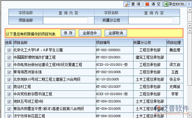Focus the 所属分公司 query input field
Image resolution: width=192 pixels, height=118 pixels.
(x=150, y=21)
